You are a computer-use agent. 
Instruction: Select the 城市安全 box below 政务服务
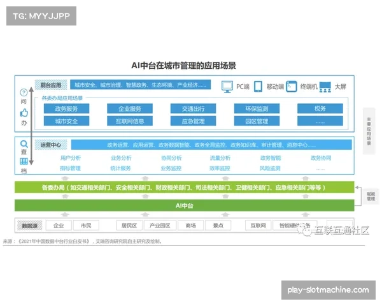[x=66, y=121]
